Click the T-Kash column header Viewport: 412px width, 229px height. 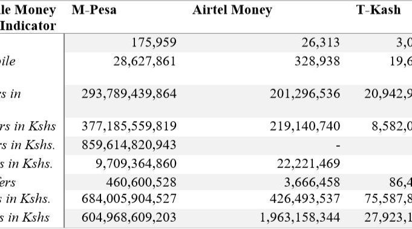(378, 10)
